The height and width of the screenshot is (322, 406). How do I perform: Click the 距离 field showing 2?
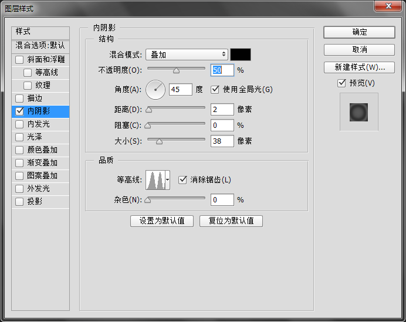[x=222, y=110]
